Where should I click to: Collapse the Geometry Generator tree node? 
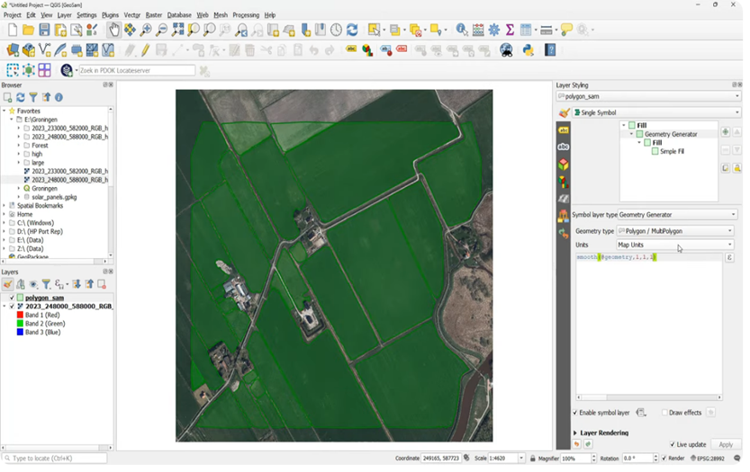631,134
